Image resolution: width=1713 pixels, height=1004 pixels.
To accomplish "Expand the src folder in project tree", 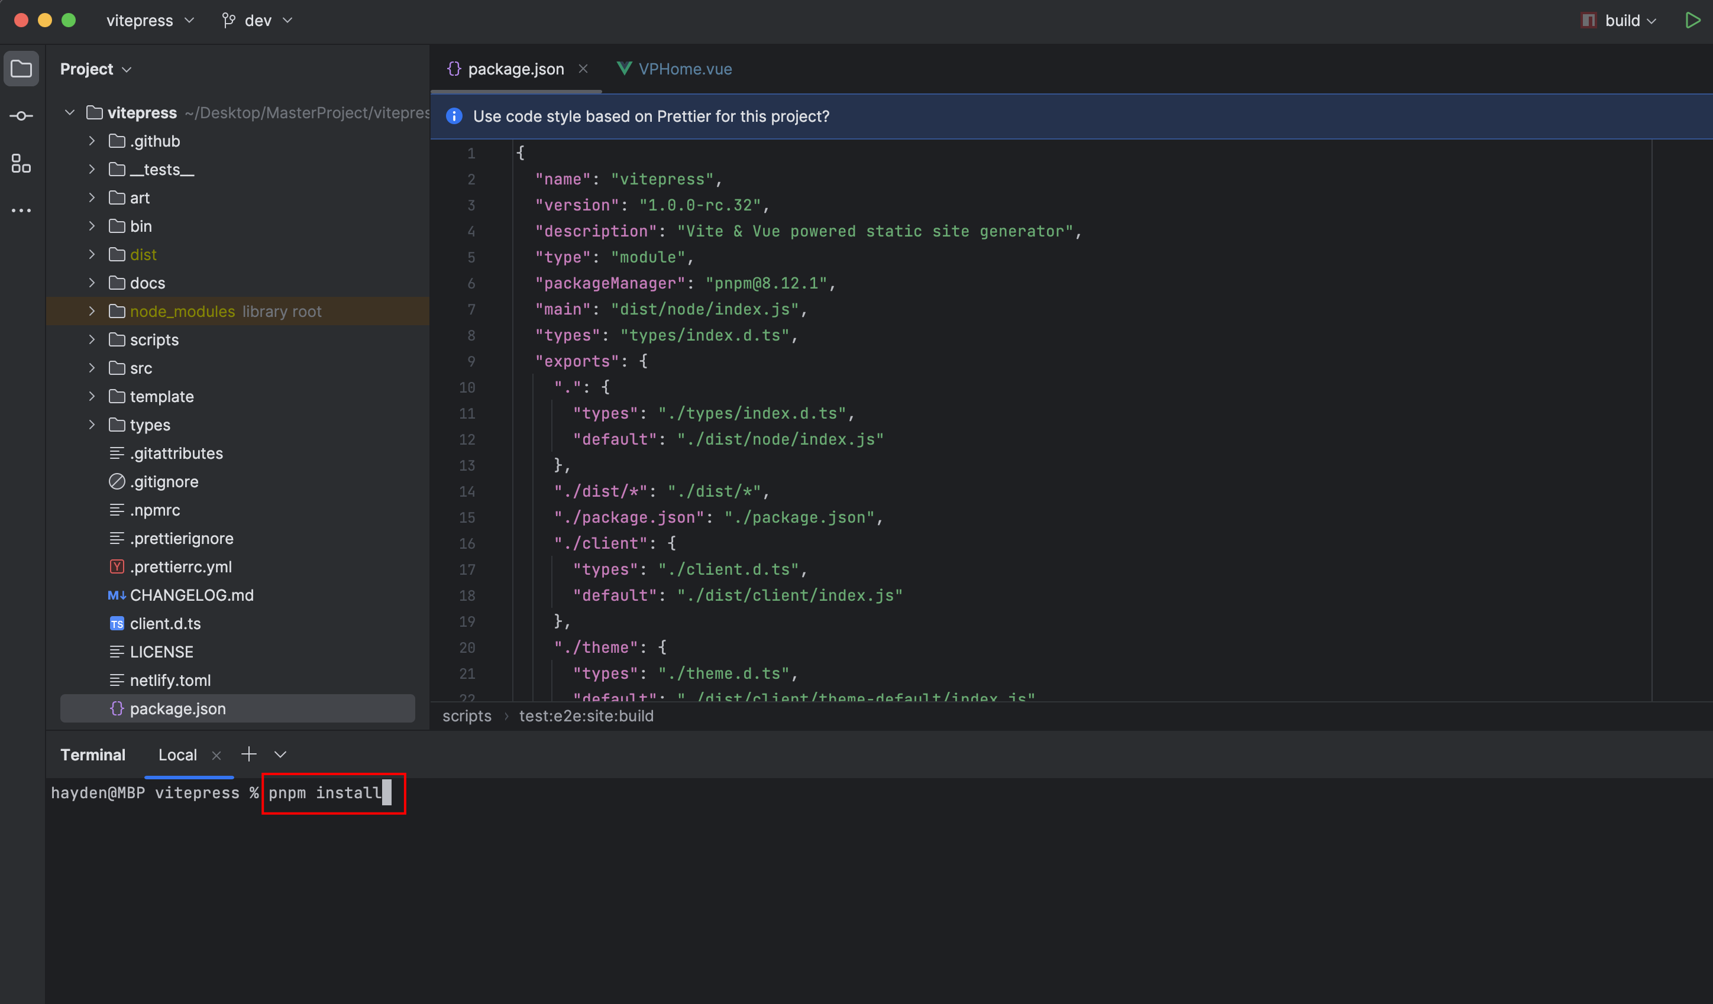I will point(92,368).
